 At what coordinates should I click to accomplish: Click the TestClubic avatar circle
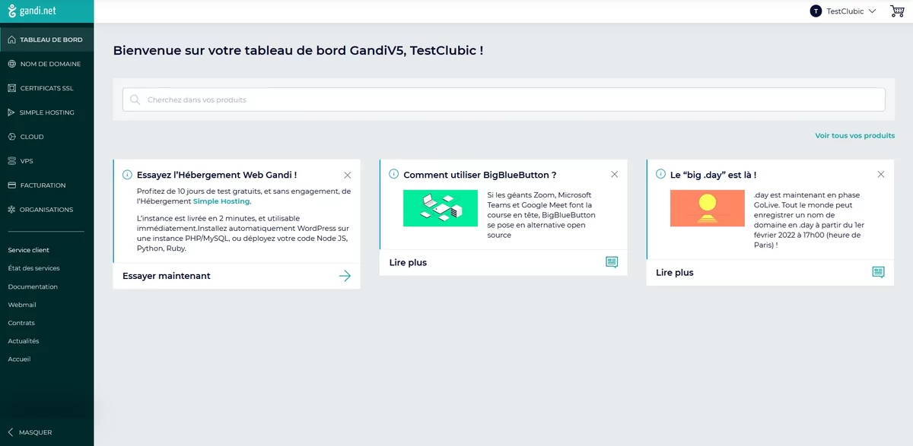(816, 11)
